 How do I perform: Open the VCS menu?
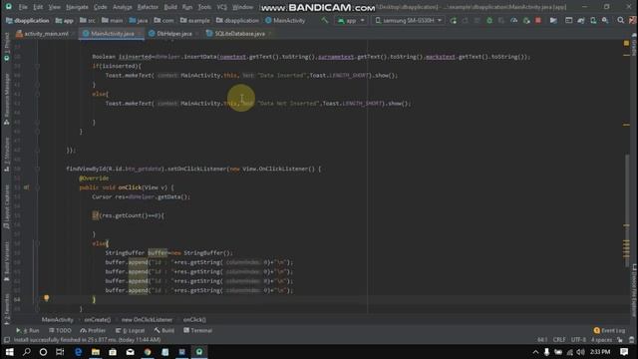click(x=221, y=7)
